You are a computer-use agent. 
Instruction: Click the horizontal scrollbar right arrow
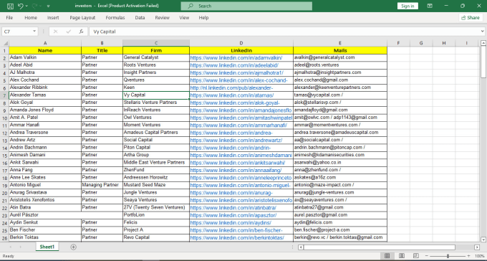pos(477,247)
